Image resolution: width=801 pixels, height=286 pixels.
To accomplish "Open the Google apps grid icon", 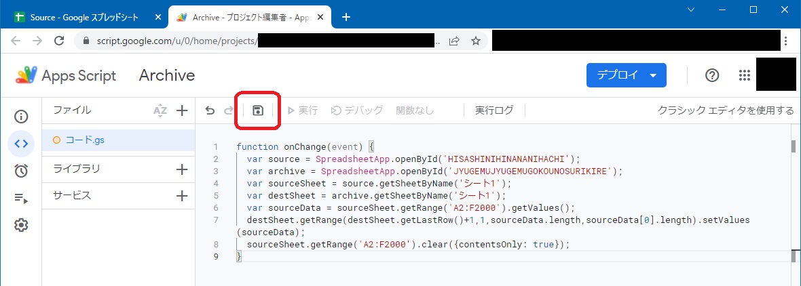I will point(744,75).
